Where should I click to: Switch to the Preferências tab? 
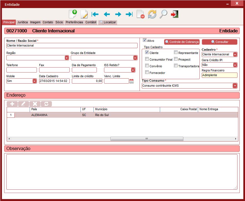pyautogui.click(x=74, y=22)
